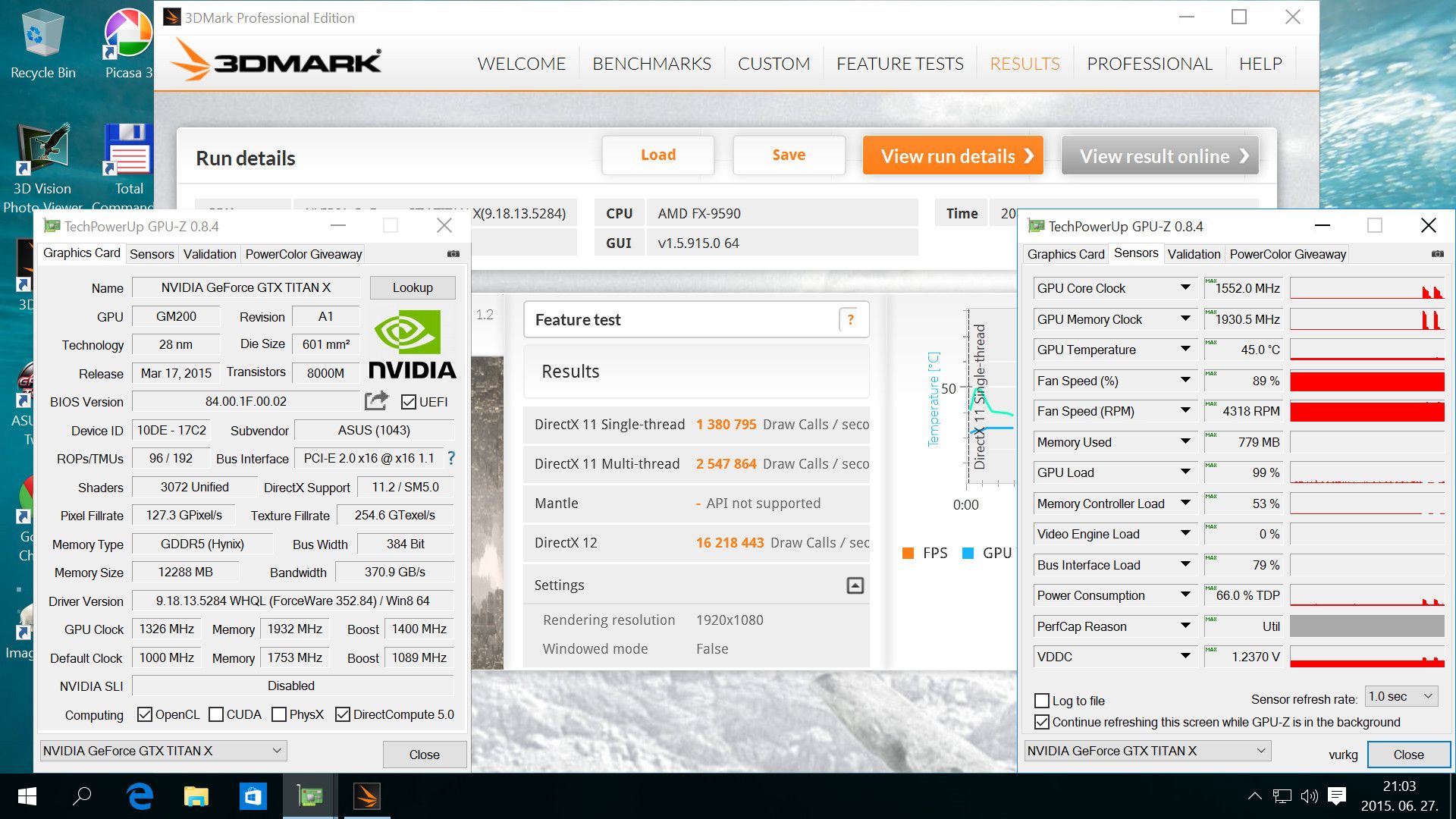Open 3DMark BENCHMARKS tab

coord(651,64)
